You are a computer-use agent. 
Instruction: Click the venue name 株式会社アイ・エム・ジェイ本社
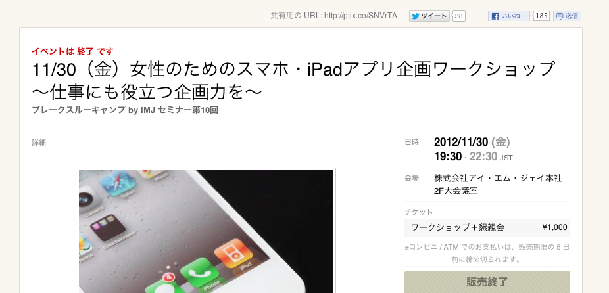pyautogui.click(x=498, y=179)
